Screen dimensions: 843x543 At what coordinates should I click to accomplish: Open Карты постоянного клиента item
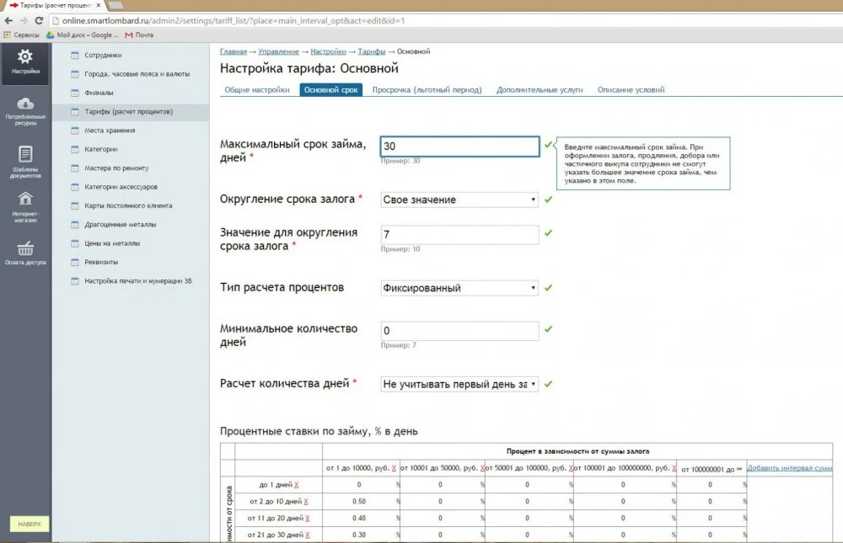click(x=128, y=205)
